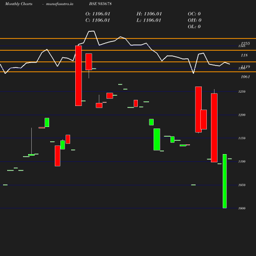Screen dimensions: 256x256
Task: Select the close value 'C: 1106.01'
Action: pos(98,20)
